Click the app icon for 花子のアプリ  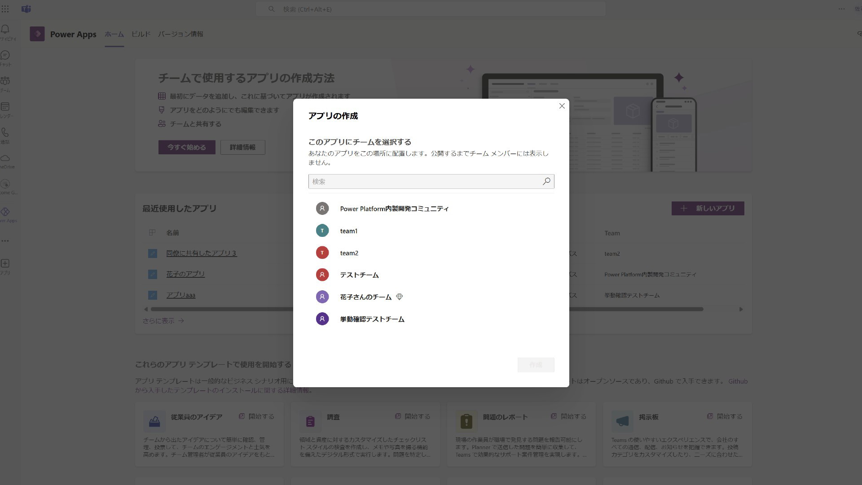coord(153,274)
